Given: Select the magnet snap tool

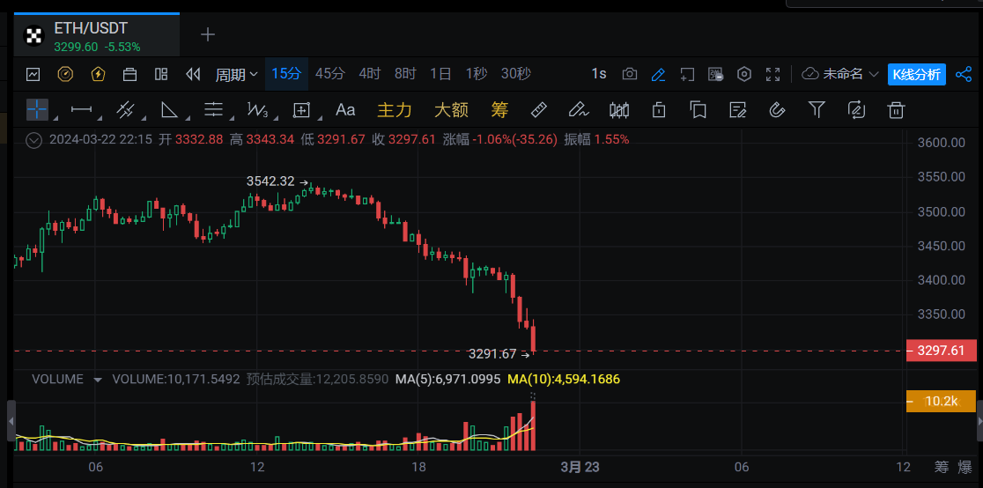Looking at the screenshot, I should [x=777, y=110].
